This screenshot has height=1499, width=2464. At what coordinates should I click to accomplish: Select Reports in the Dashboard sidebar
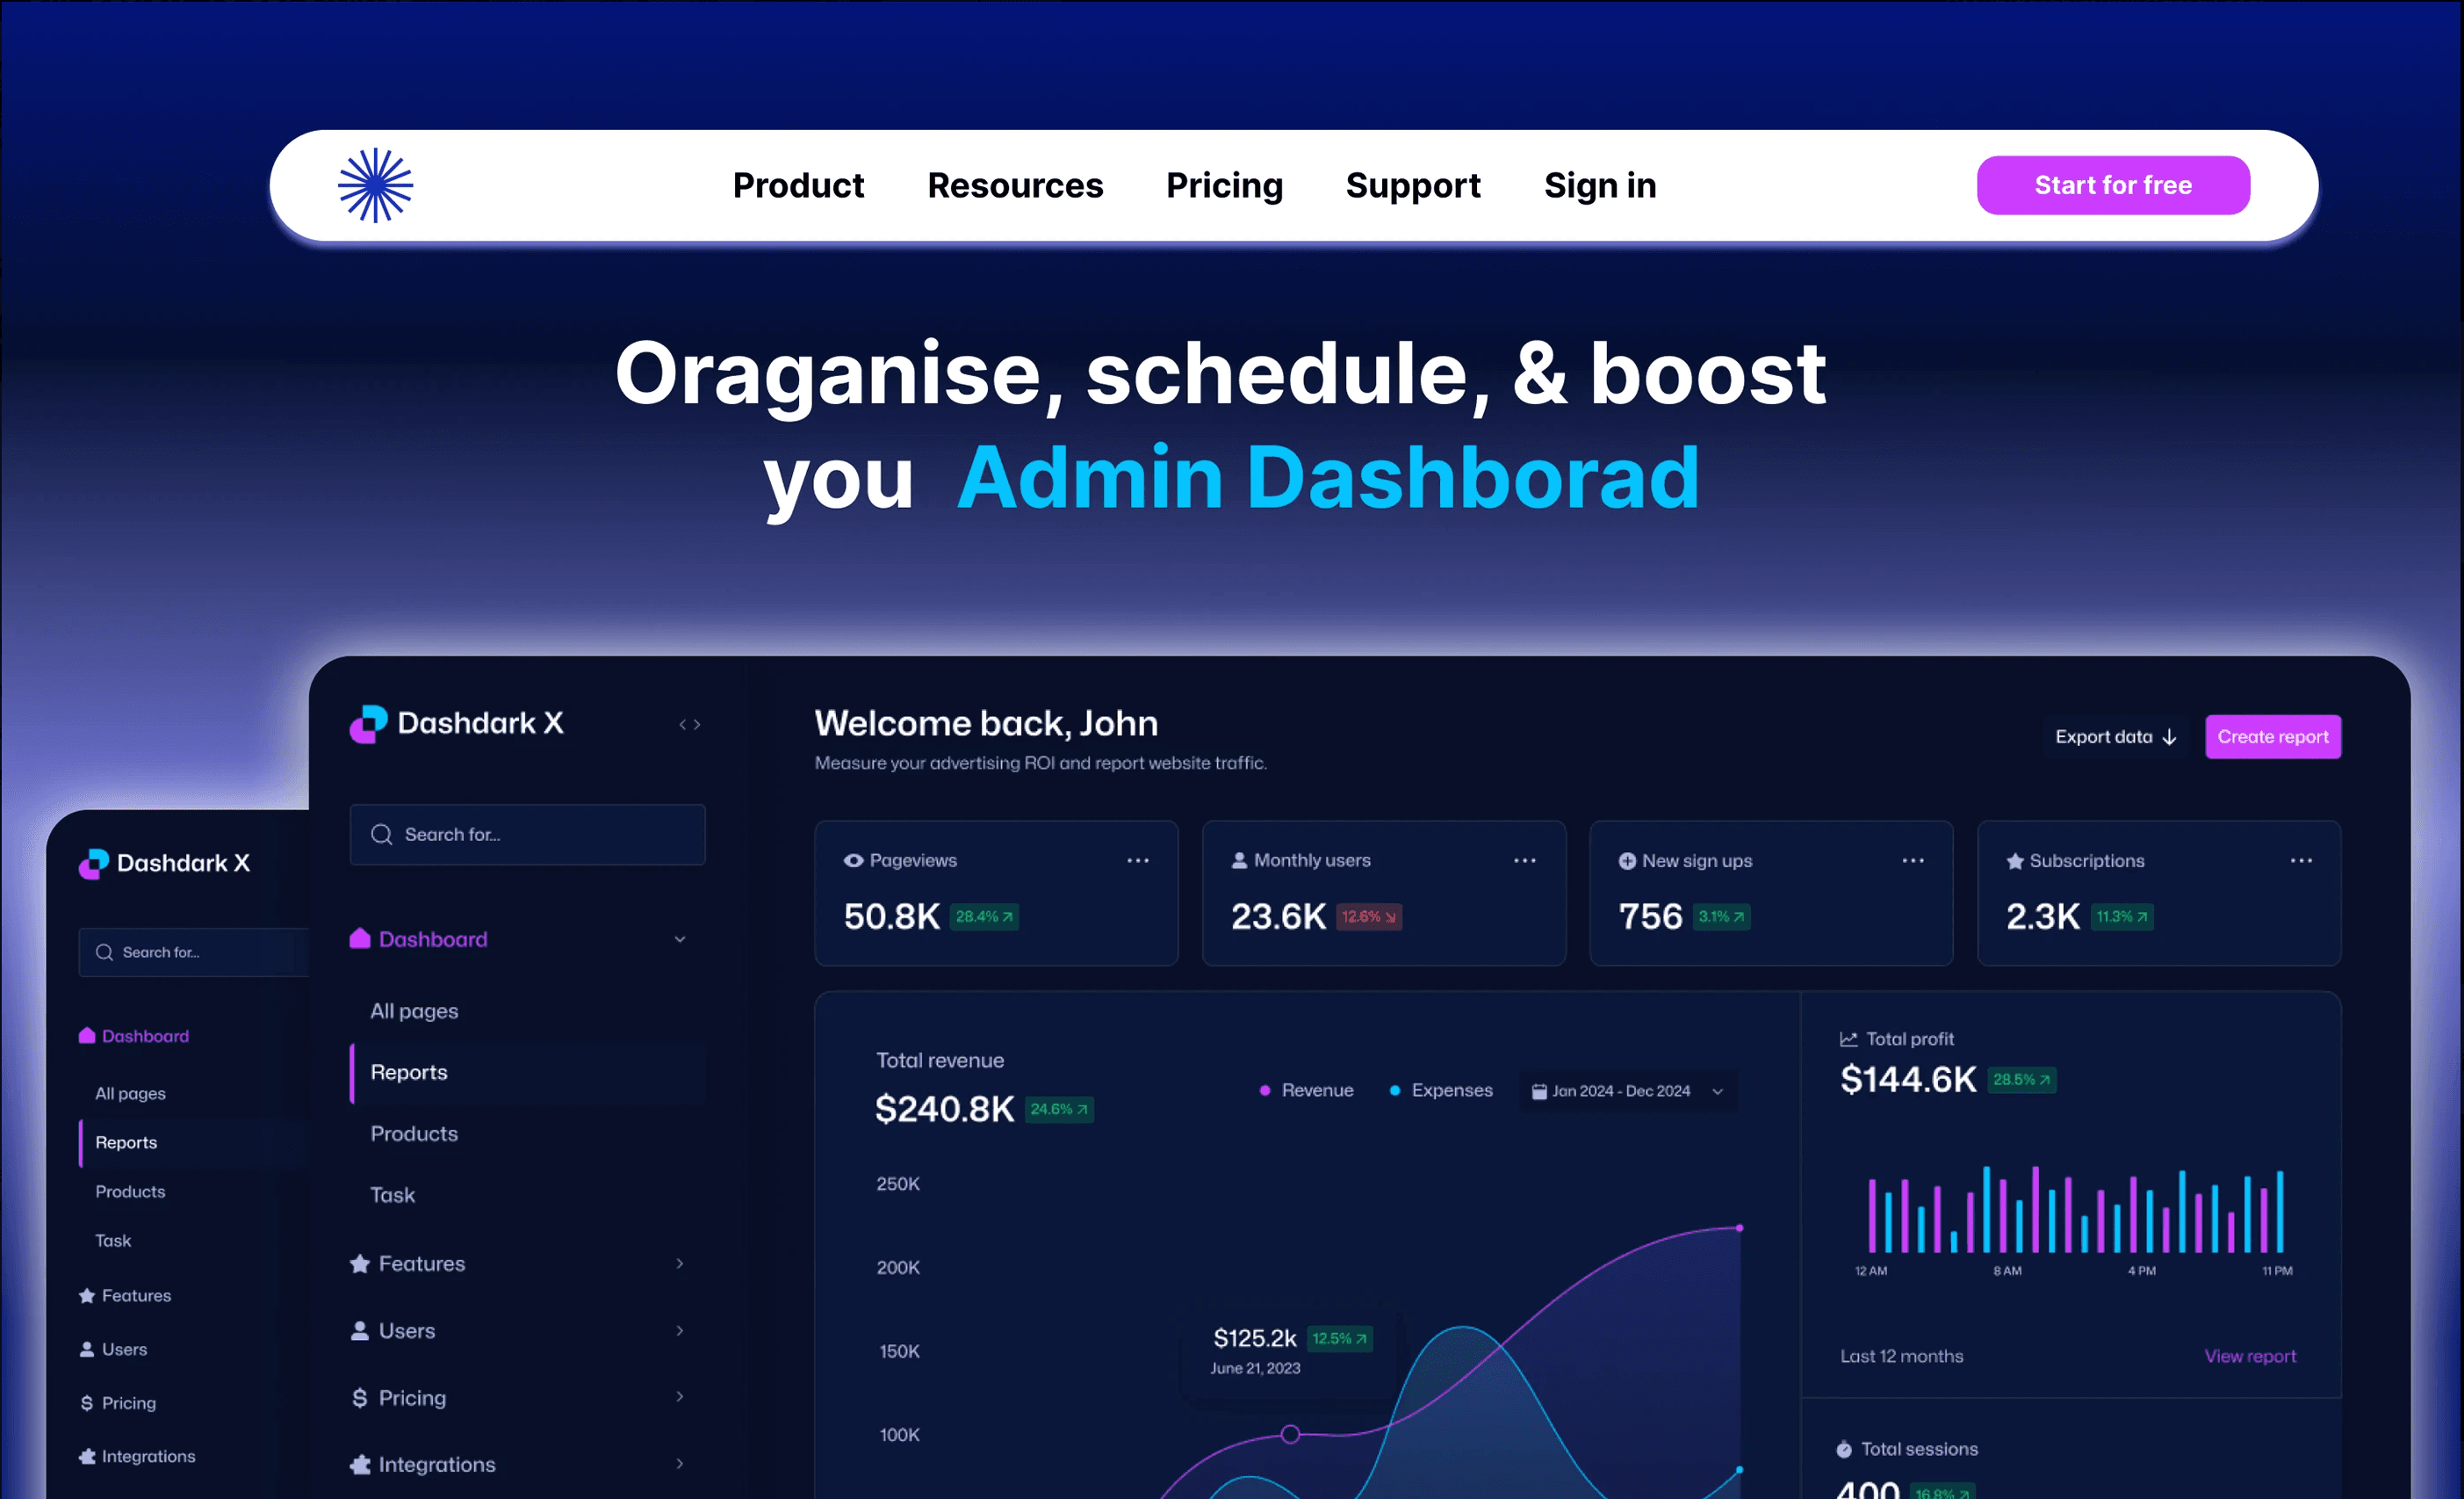tap(408, 1072)
